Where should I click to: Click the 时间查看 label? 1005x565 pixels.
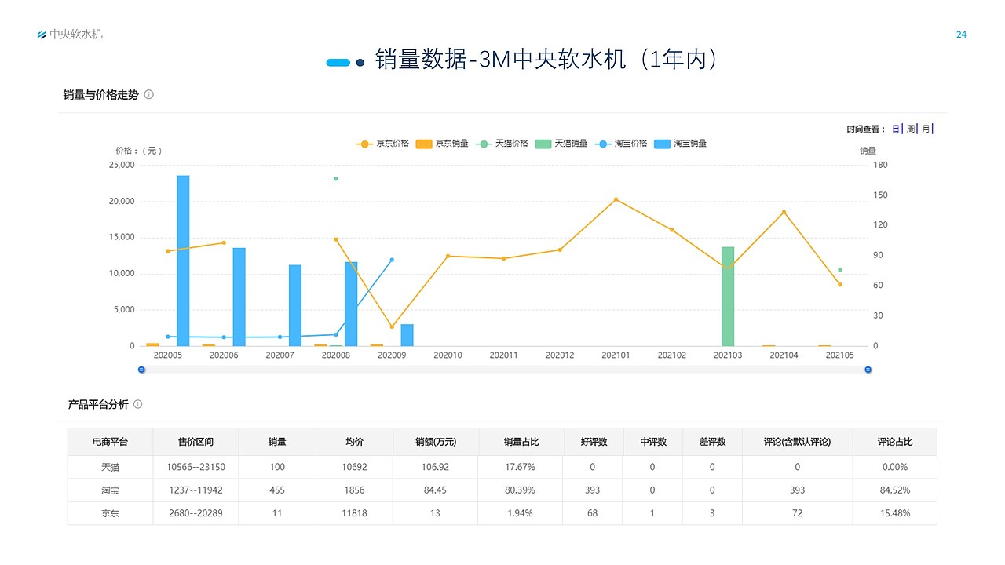(866, 129)
